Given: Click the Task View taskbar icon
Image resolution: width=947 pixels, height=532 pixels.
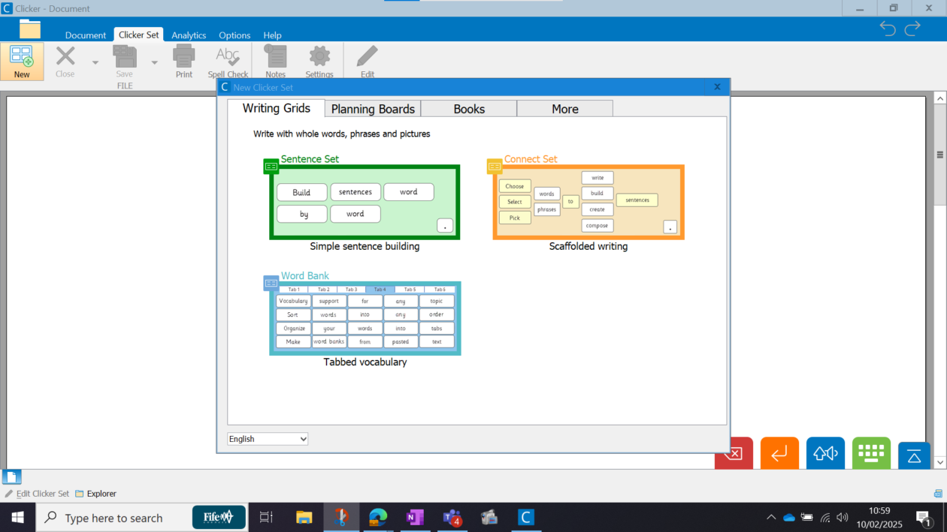Looking at the screenshot, I should pyautogui.click(x=266, y=517).
